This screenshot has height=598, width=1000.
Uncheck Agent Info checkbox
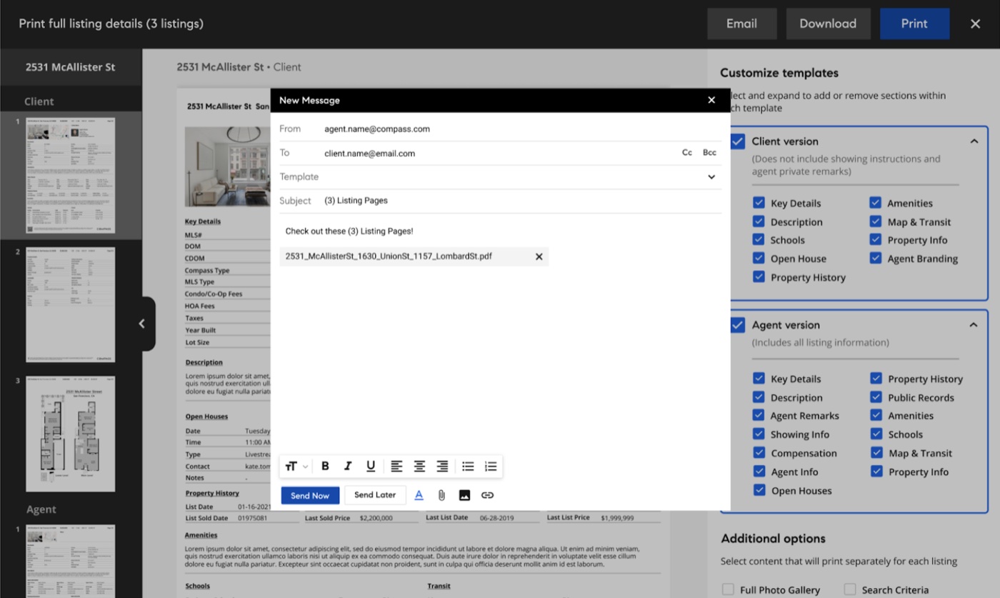tap(759, 472)
